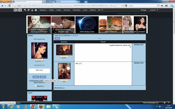Image resolution: width=175 pixels, height=109 pixels.
Task: Open the Kas prisijungęs (5) online list
Action: click(151, 103)
